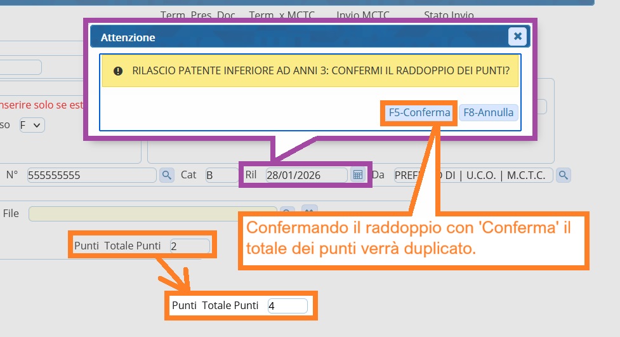This screenshot has width=620, height=337.
Task: Click the Ril date field 28/01/2026
Action: click(x=306, y=175)
